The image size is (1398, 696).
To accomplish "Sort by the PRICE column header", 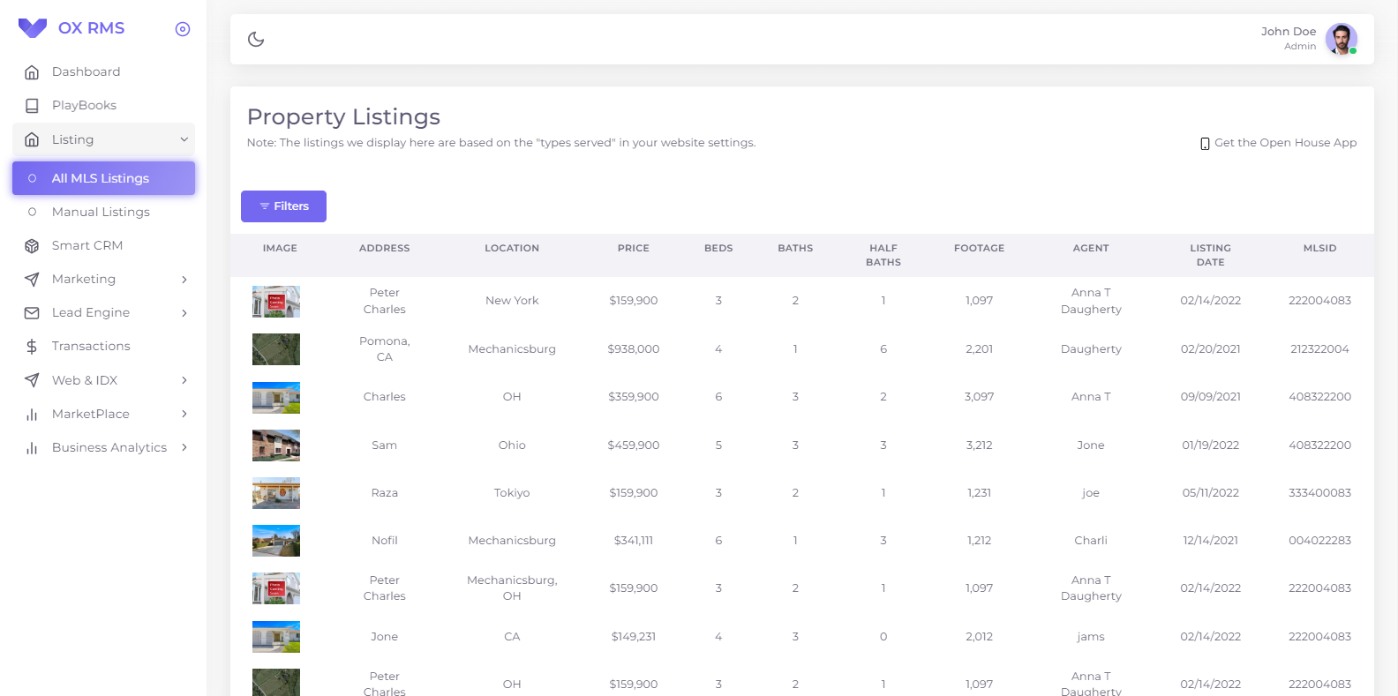I will [634, 249].
